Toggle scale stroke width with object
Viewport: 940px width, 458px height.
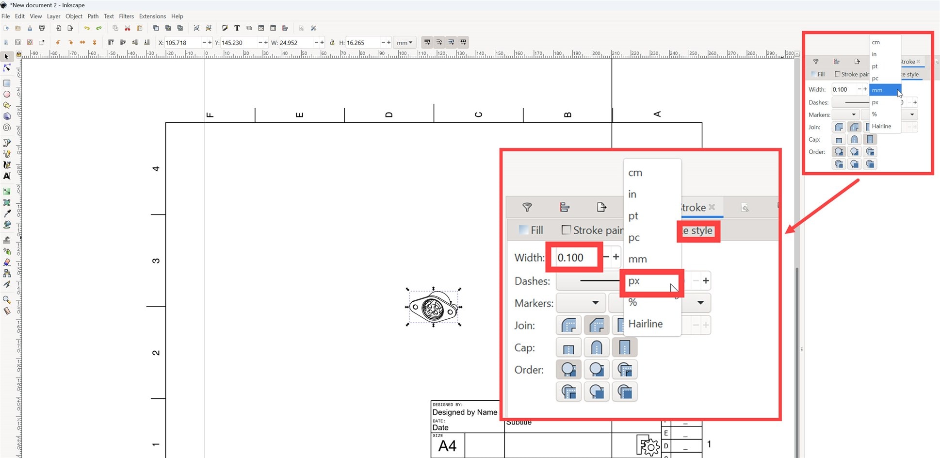[x=427, y=42]
